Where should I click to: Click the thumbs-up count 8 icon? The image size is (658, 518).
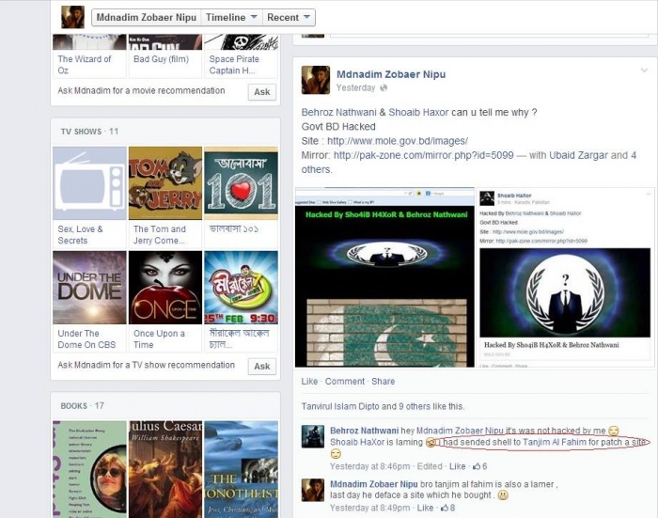tap(448, 508)
